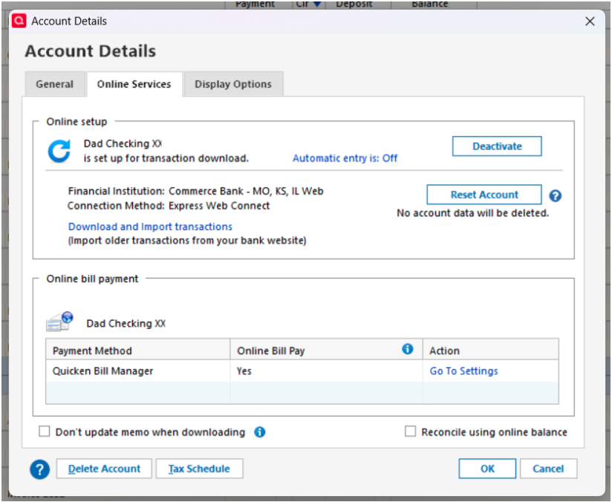Click the bill pay envelope globe icon
This screenshot has width=612, height=502.
[x=59, y=322]
